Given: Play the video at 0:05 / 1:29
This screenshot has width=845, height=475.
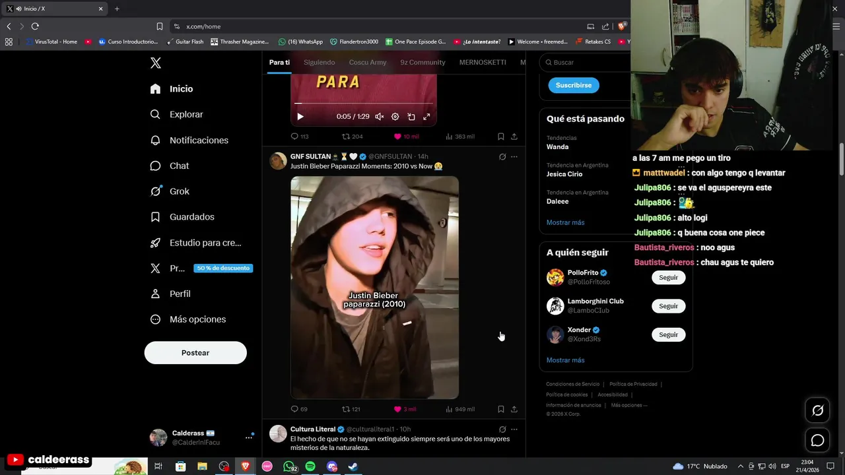Looking at the screenshot, I should tap(300, 117).
